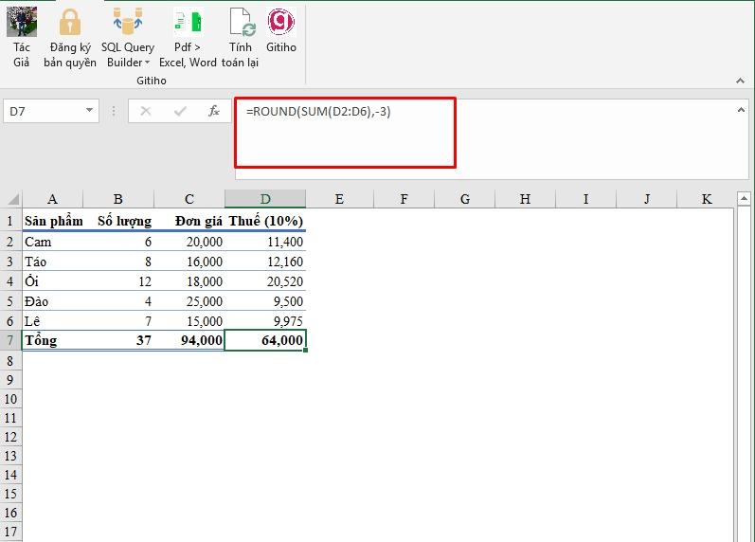The image size is (755, 542).
Task: Select column H header
Action: click(526, 198)
